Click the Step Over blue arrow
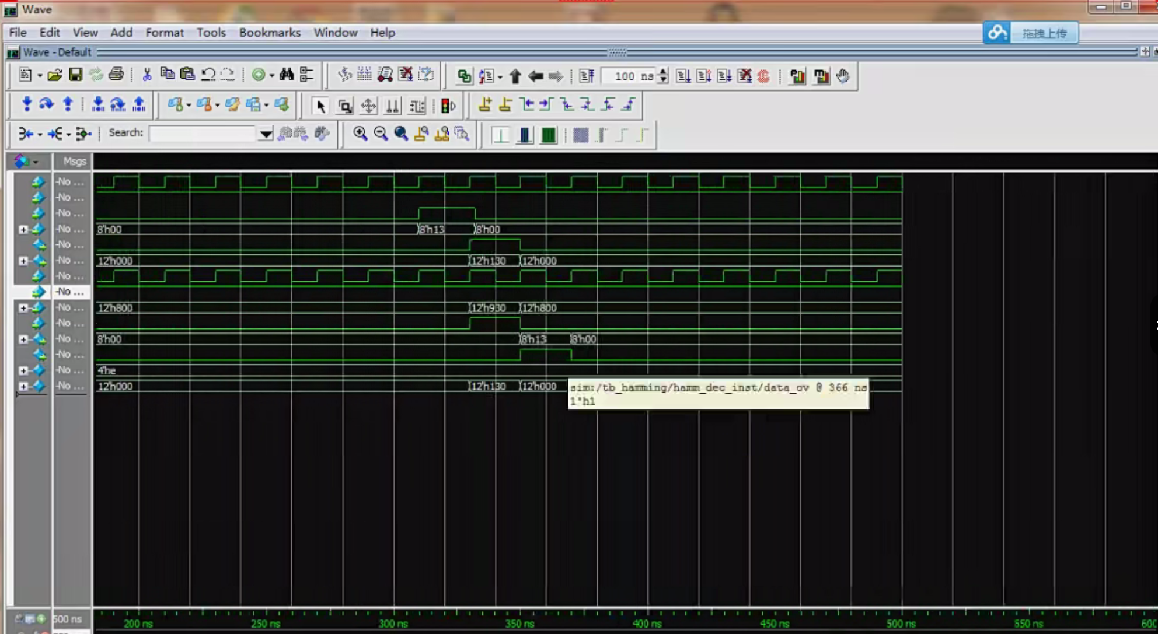The width and height of the screenshot is (1158, 634). (x=46, y=104)
